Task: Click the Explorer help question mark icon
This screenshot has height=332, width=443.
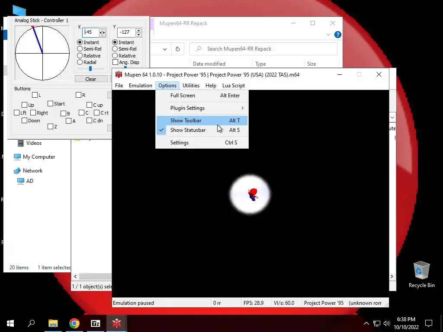Action: click(x=337, y=35)
